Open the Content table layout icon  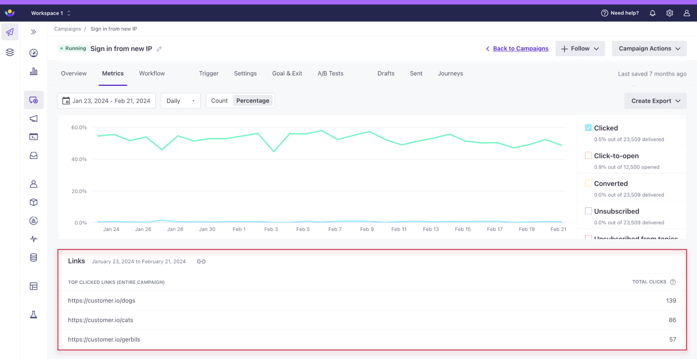(x=33, y=286)
